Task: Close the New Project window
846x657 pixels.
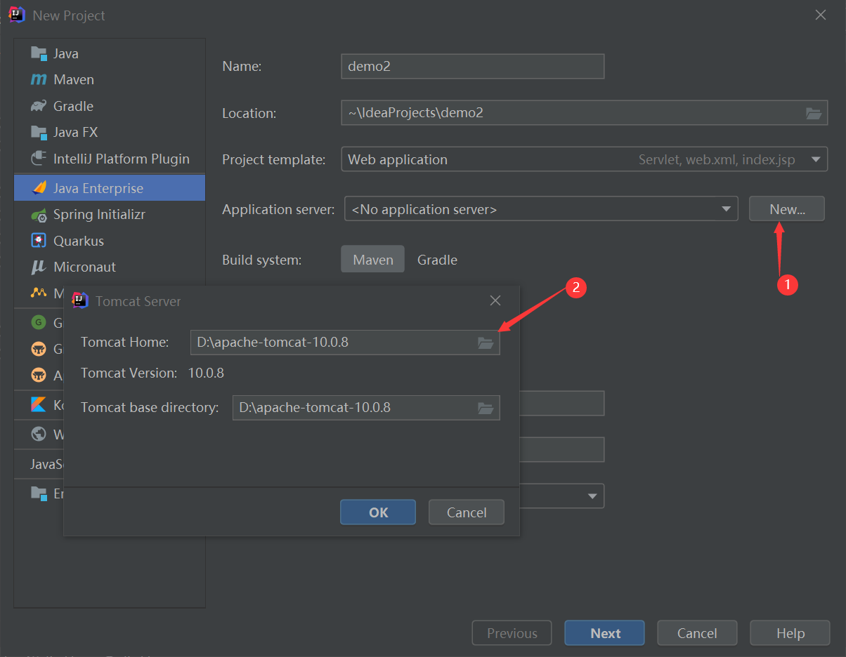Action: (x=821, y=15)
